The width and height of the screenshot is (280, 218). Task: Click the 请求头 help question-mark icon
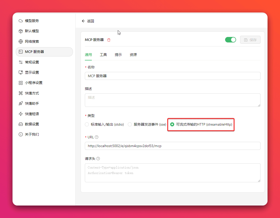tap(98, 159)
